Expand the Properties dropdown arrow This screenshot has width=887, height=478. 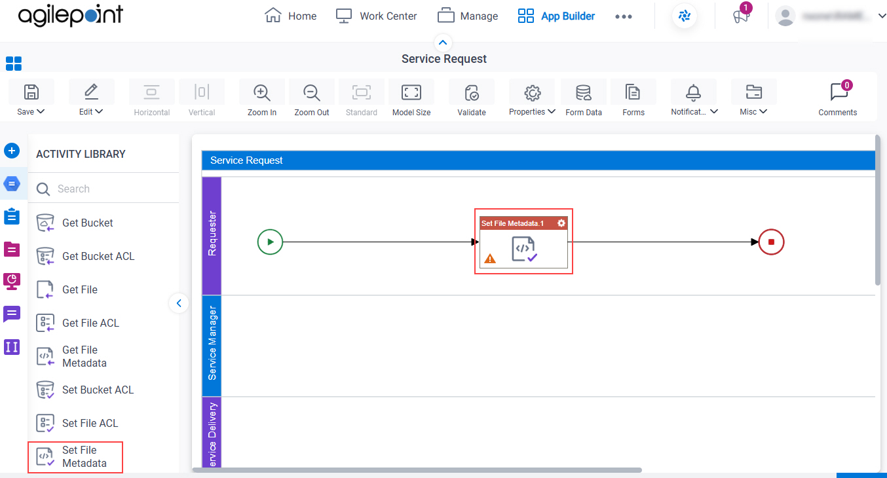(552, 111)
